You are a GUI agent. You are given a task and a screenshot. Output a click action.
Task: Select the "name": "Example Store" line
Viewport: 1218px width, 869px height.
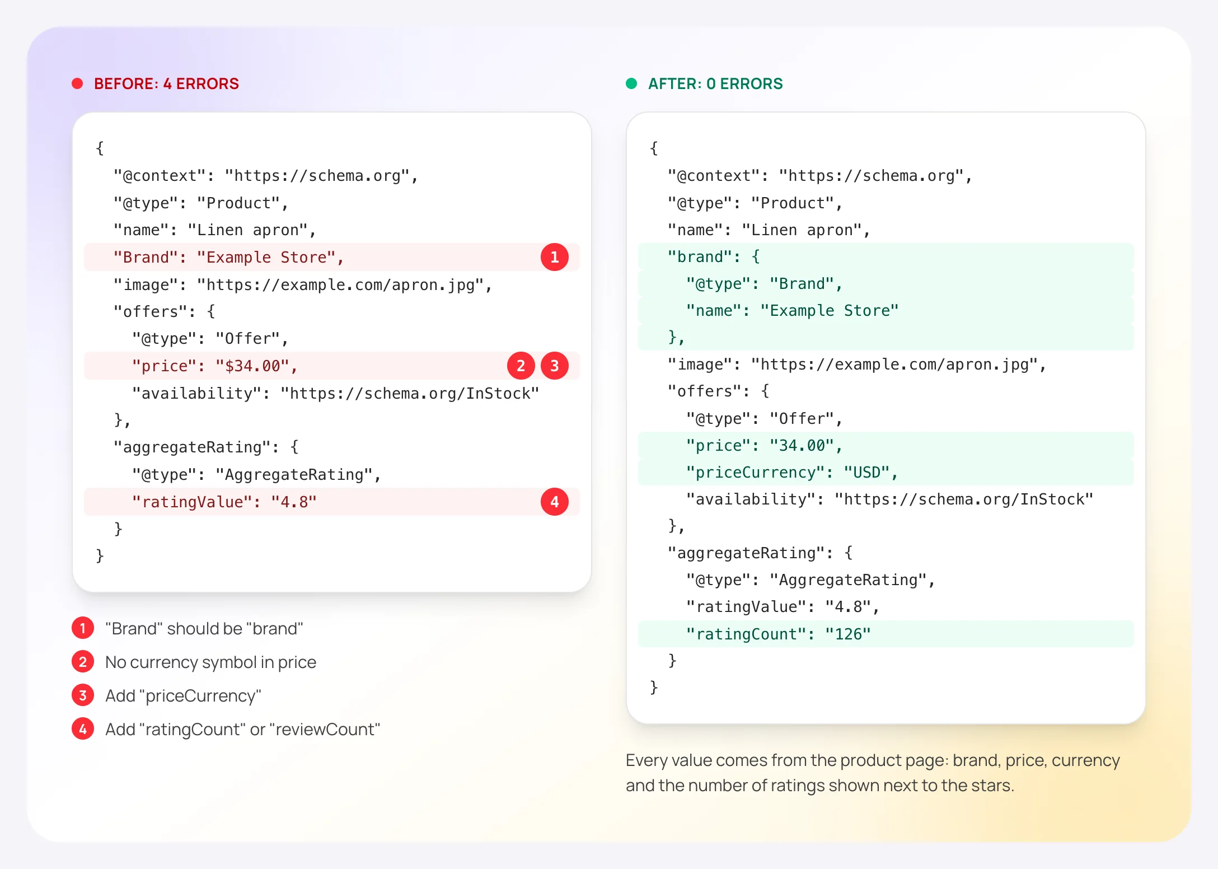pyautogui.click(x=886, y=310)
